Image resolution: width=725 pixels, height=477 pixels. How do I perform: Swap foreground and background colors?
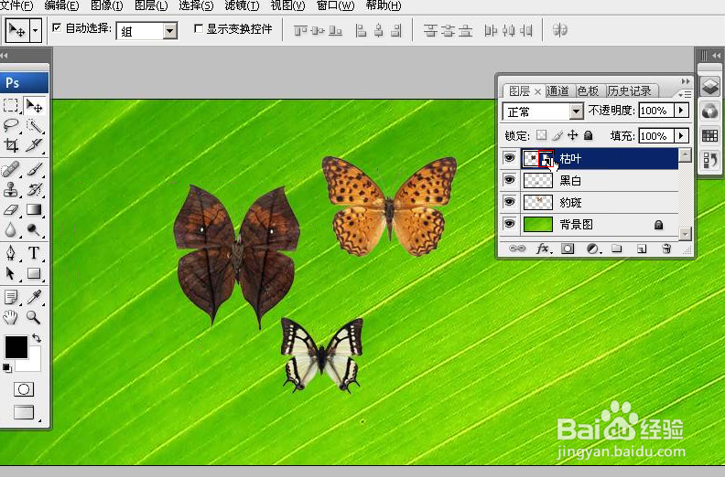click(36, 338)
